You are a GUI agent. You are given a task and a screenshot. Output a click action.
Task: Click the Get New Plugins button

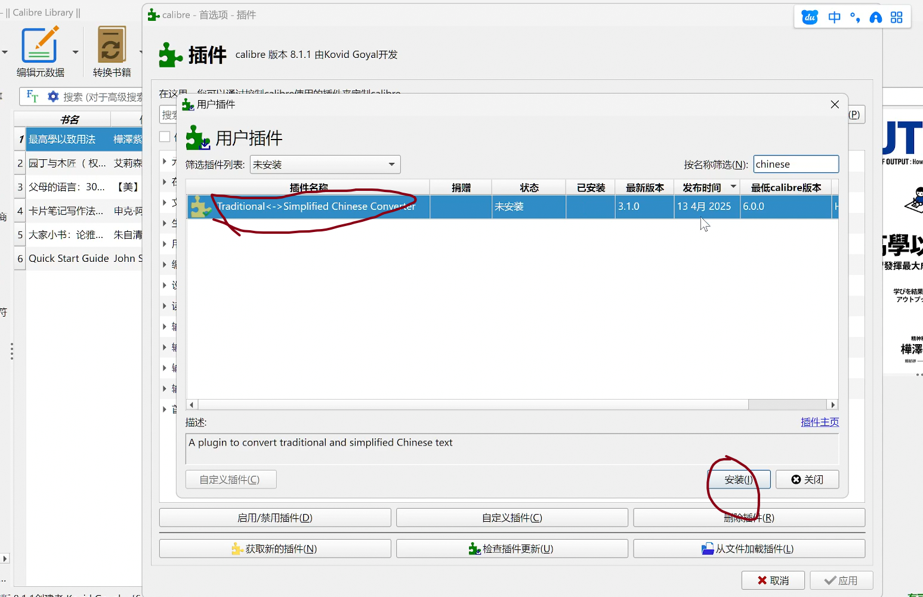point(275,549)
